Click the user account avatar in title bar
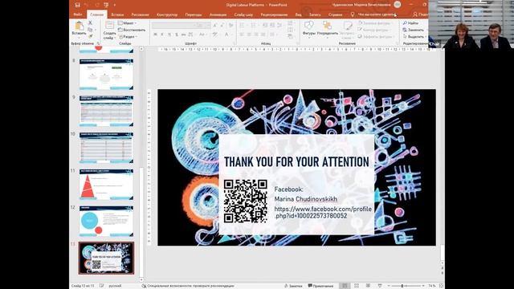Image resolution: width=514 pixels, height=289 pixels. [398, 5]
